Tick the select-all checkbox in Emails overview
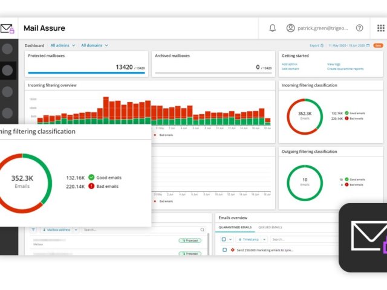This screenshot has width=387, height=290. (223, 239)
